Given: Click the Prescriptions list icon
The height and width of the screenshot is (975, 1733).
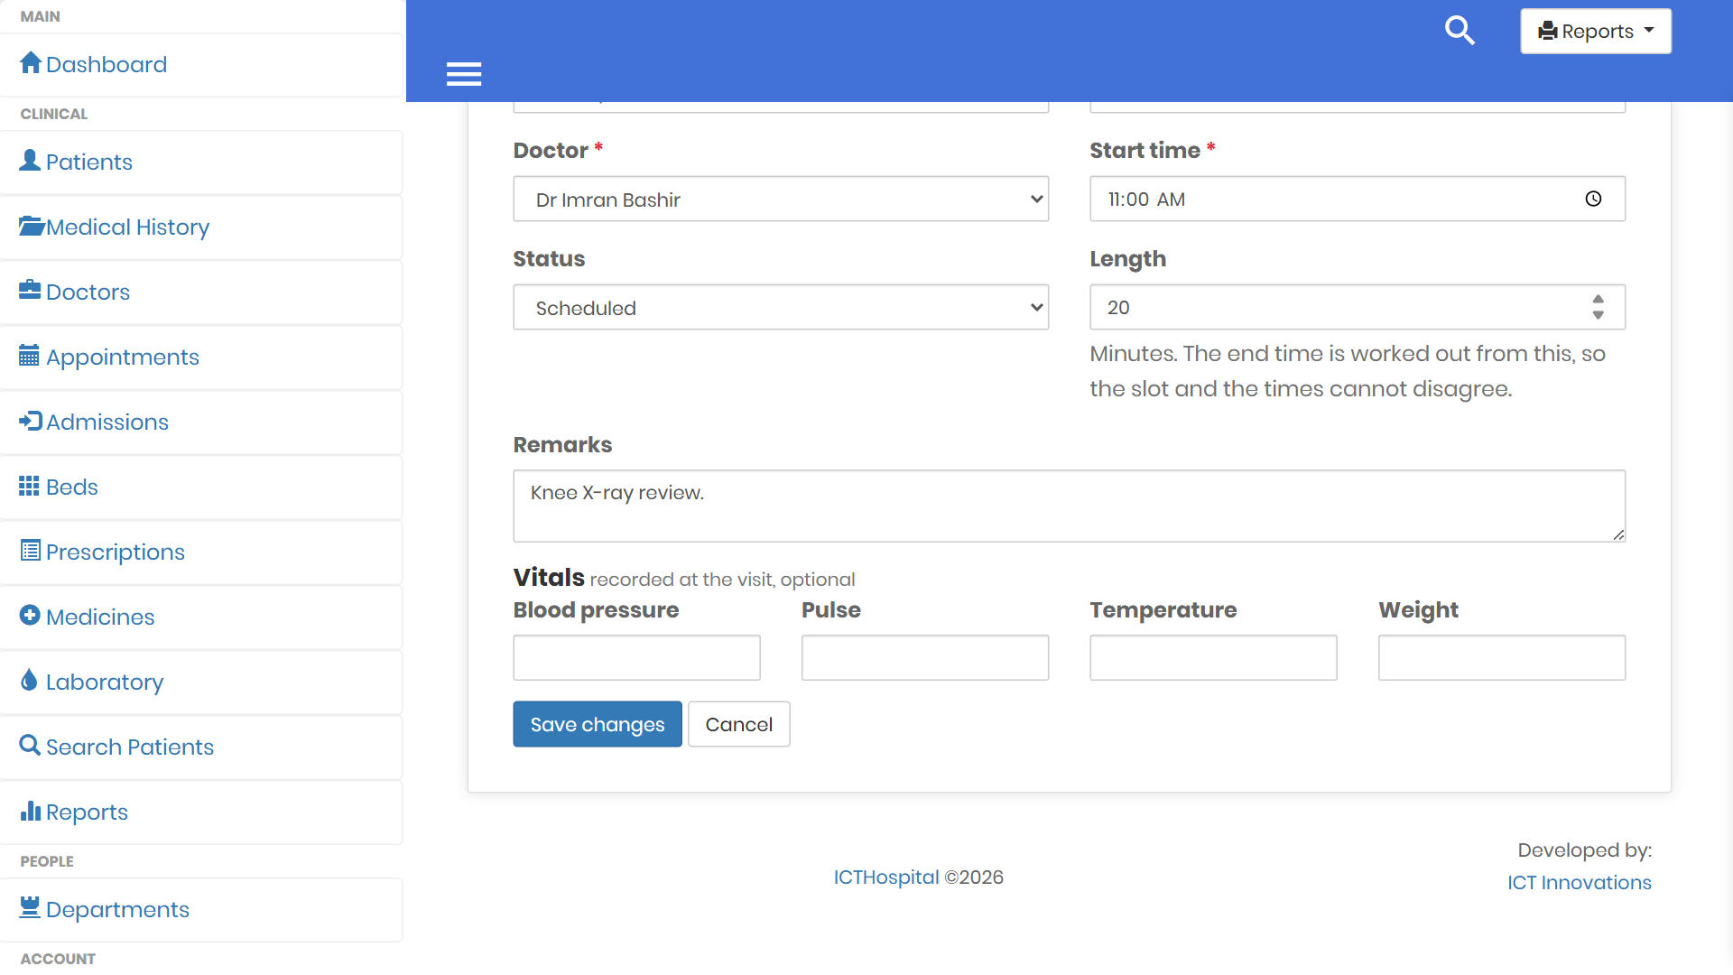Looking at the screenshot, I should [30, 551].
